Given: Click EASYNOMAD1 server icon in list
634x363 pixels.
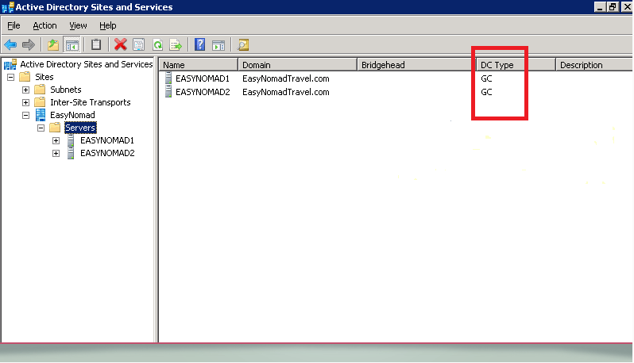Looking at the screenshot, I should [x=168, y=78].
